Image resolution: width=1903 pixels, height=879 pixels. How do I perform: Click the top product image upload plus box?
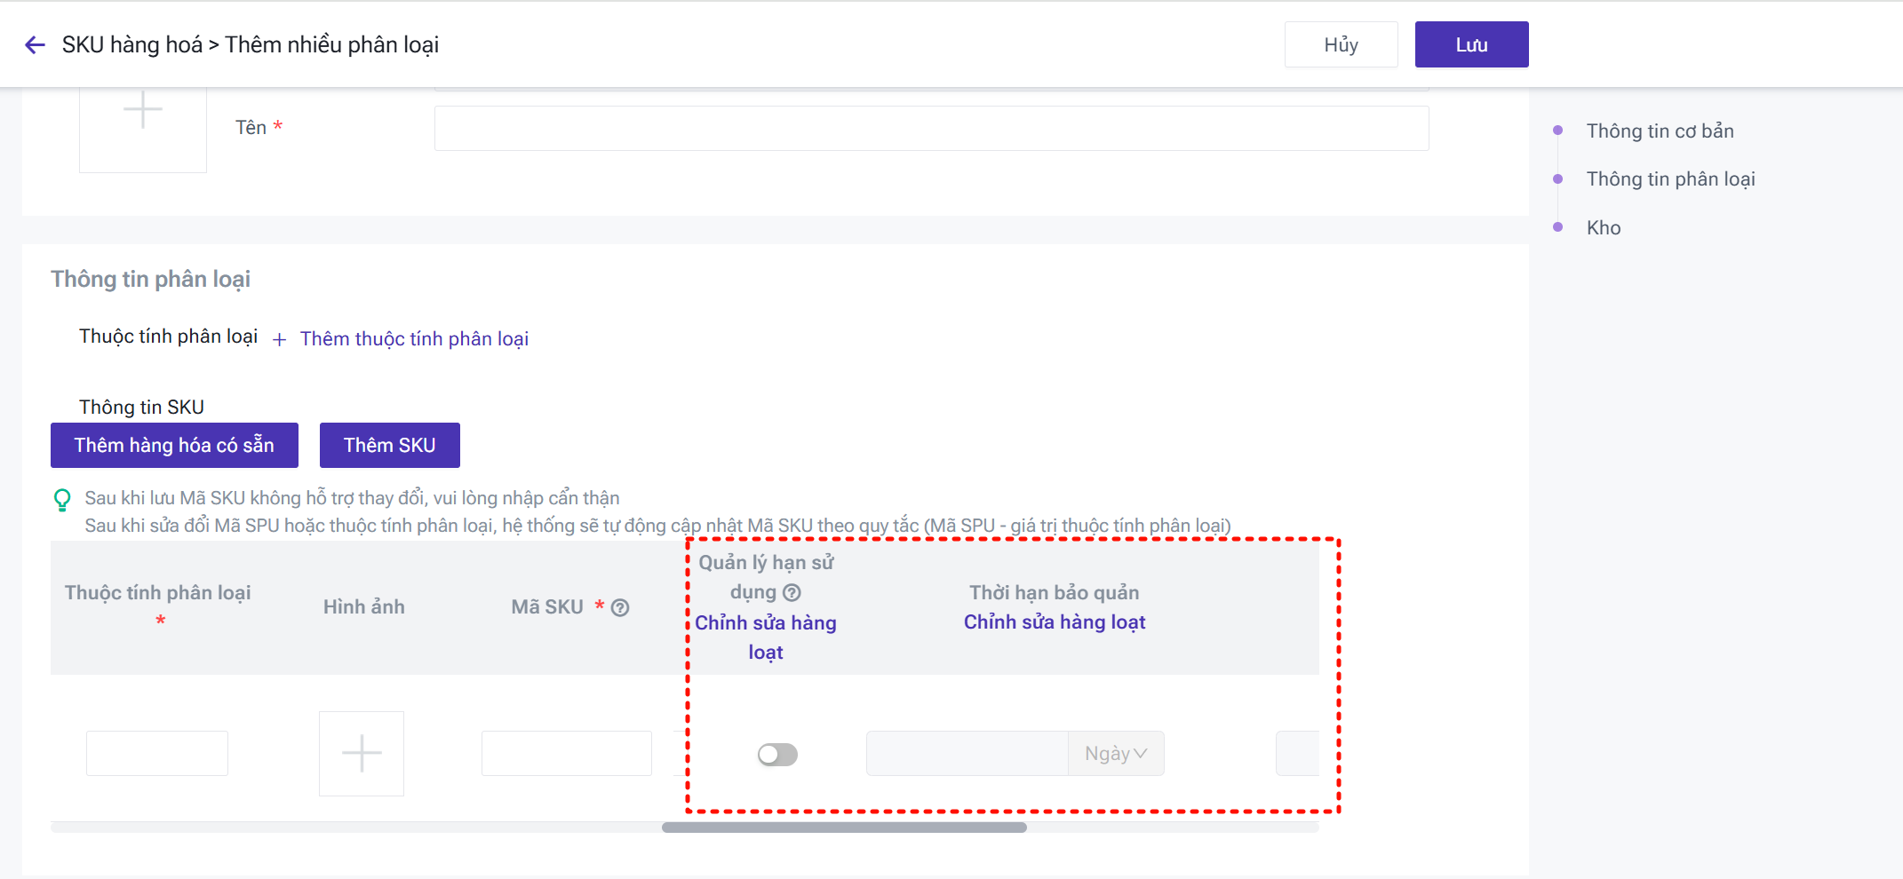tap(143, 122)
